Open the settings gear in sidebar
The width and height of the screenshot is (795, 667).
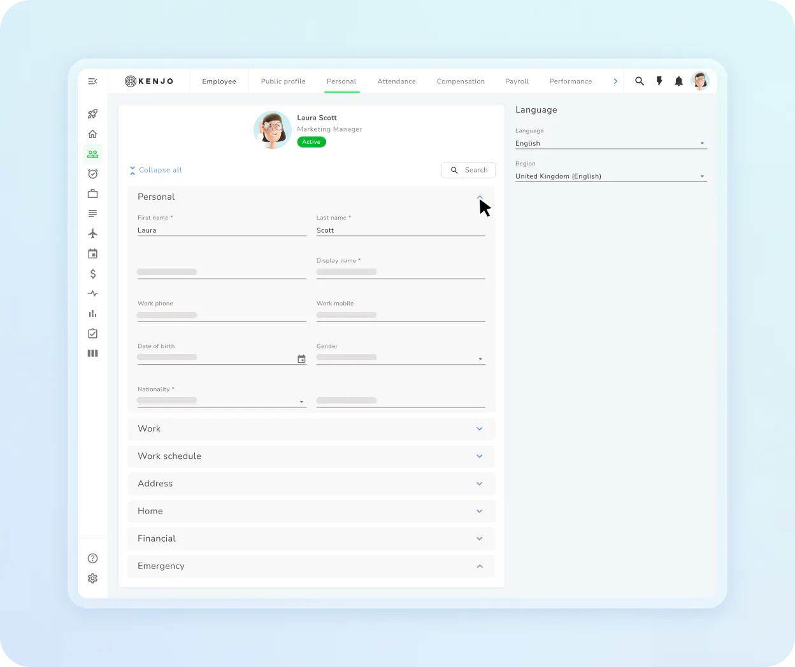[x=92, y=579]
